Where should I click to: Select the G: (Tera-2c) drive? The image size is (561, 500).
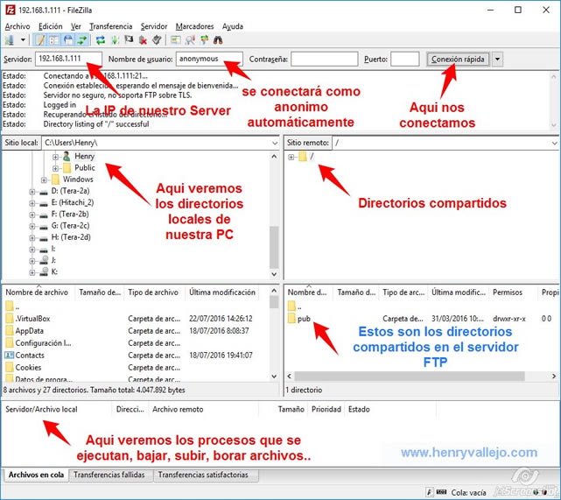coord(70,226)
